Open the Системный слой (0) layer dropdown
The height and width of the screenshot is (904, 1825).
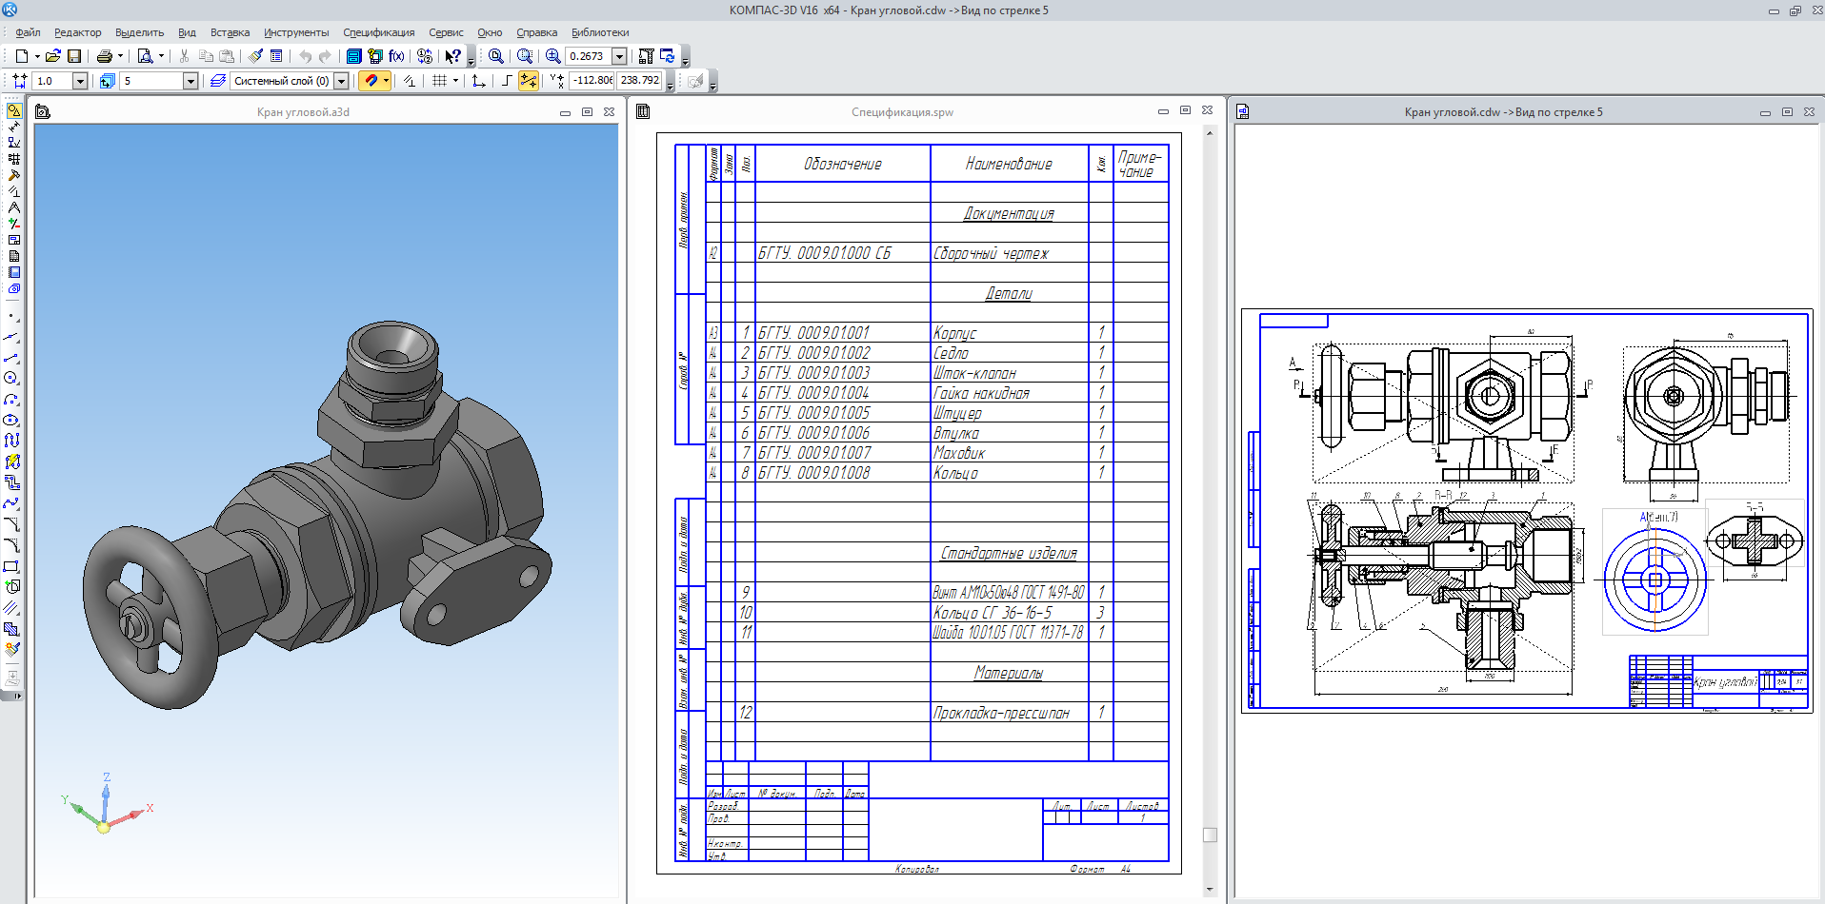(341, 81)
